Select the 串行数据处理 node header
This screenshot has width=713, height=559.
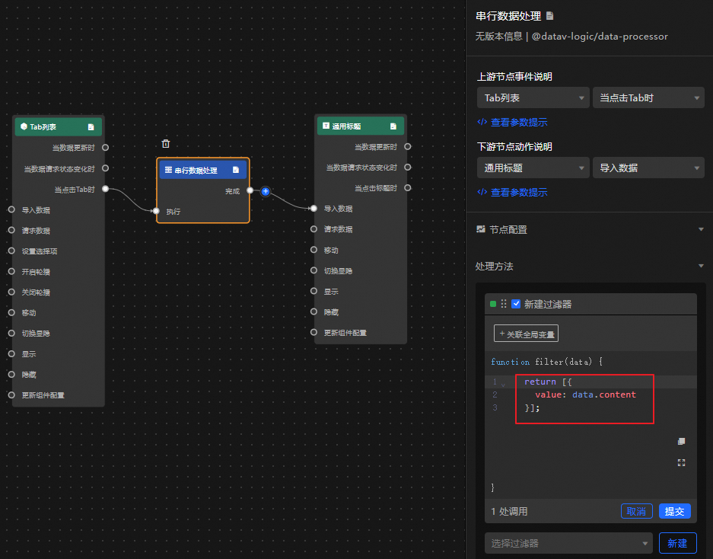coord(203,170)
